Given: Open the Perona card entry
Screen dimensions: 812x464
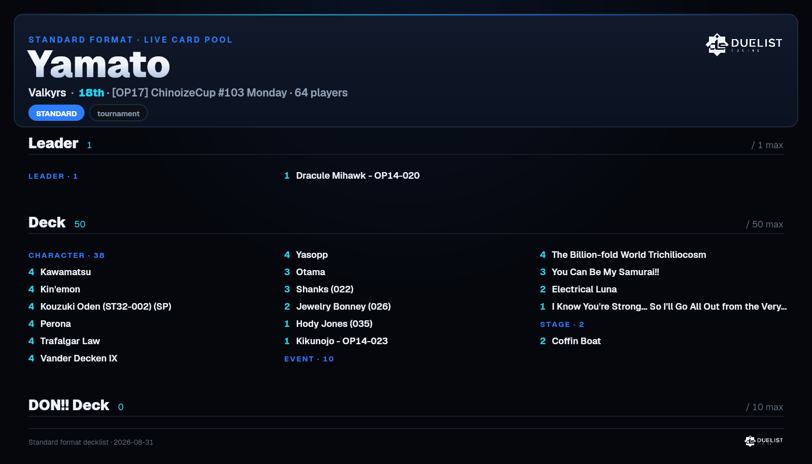Looking at the screenshot, I should (x=50, y=324).
